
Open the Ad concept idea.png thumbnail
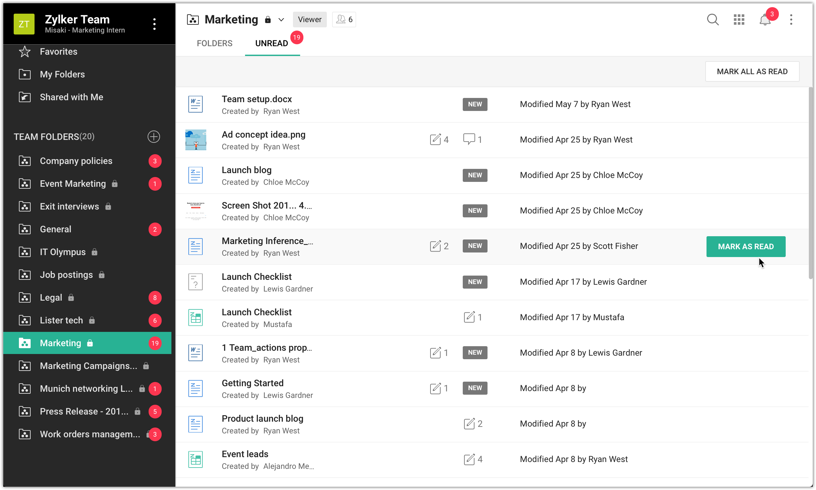196,140
